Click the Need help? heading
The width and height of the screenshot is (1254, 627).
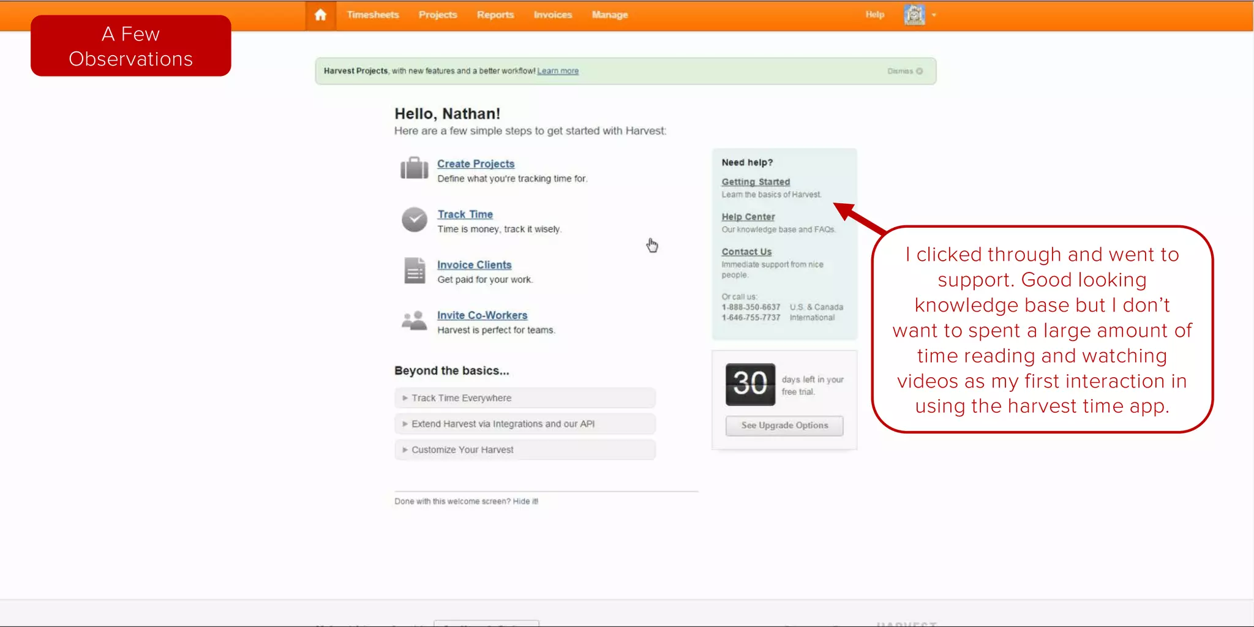click(747, 162)
